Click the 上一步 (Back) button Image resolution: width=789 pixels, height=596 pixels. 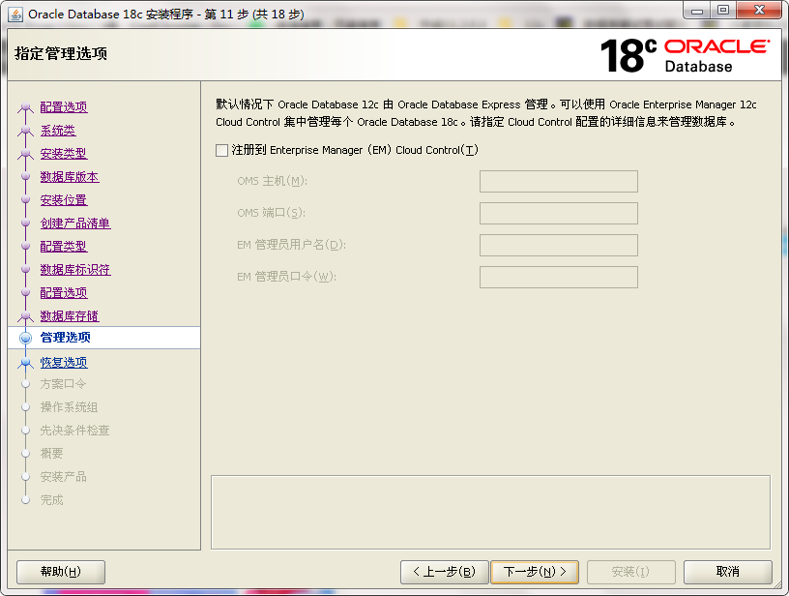click(x=444, y=572)
